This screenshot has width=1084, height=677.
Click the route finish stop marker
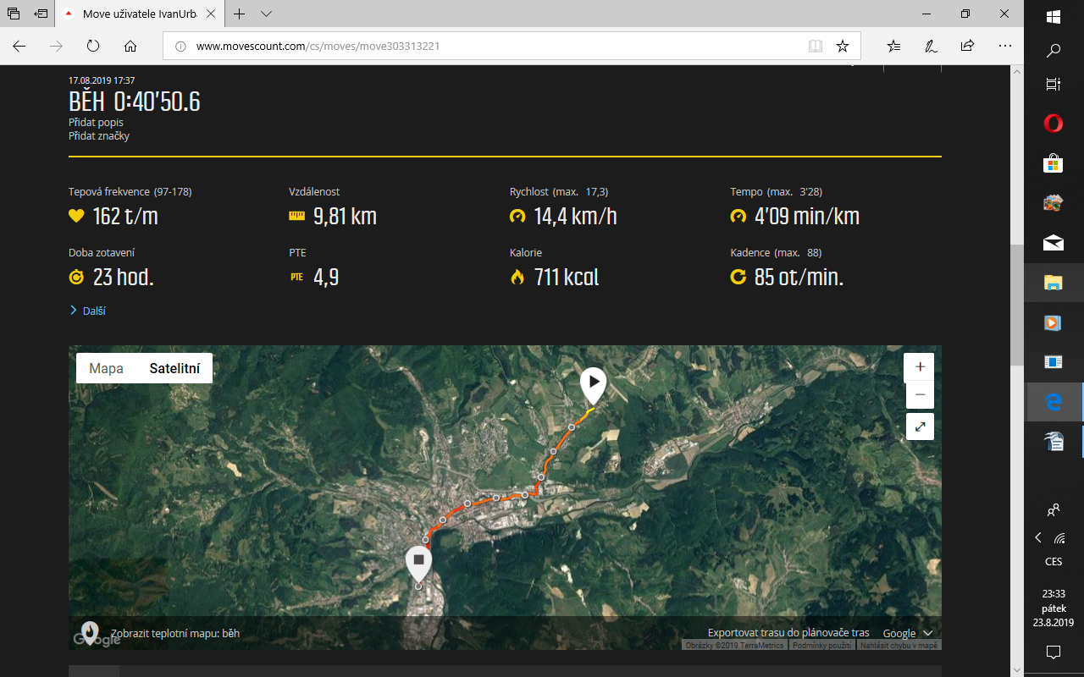point(418,561)
